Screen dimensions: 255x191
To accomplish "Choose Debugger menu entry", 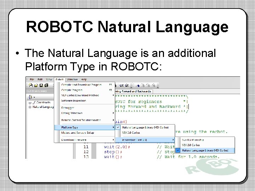I will pos(85,108).
